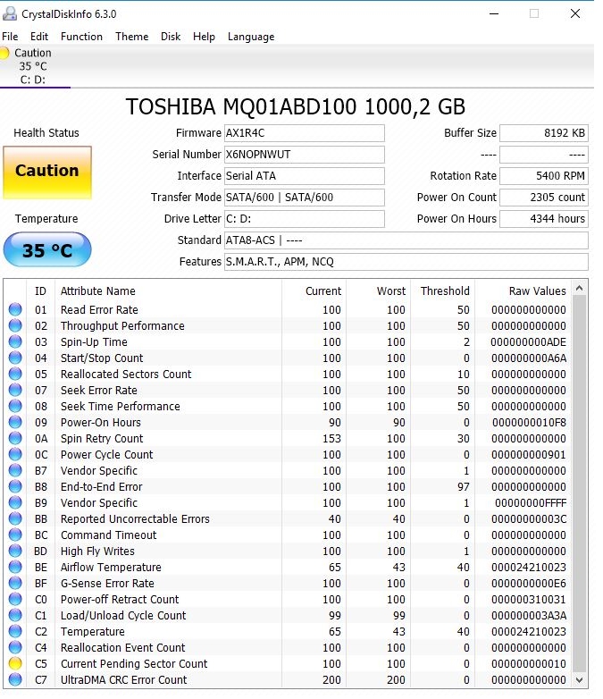This screenshot has height=699, width=603.
Task: Click the yellow Caution disk status icon
Action: coord(5,53)
